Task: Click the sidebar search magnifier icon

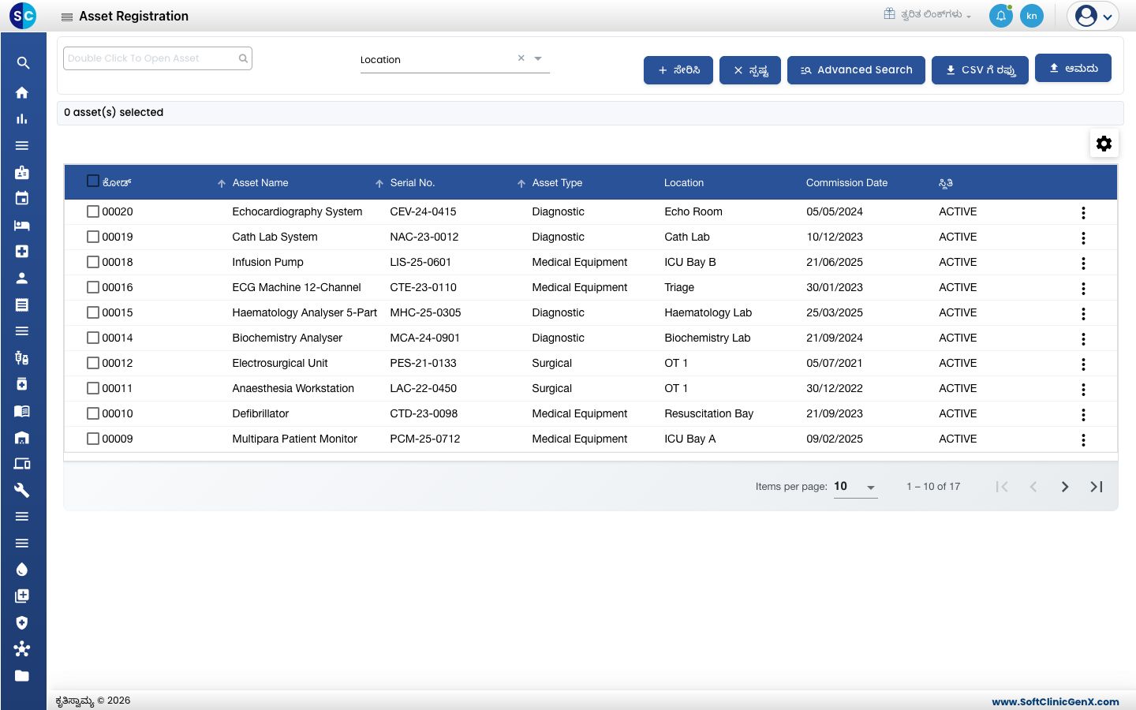Action: pos(22,63)
